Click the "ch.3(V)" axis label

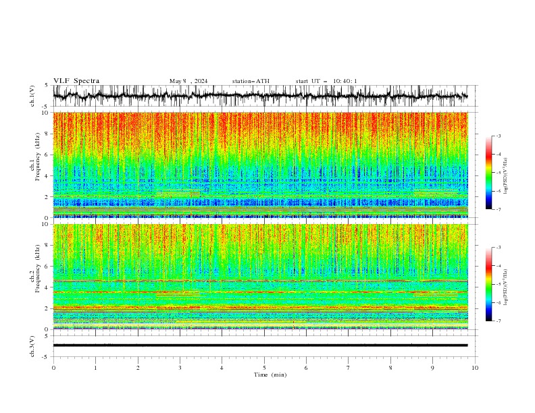point(32,346)
